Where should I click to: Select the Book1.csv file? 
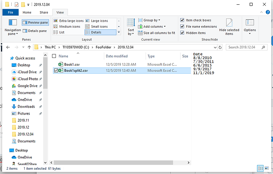(72, 64)
